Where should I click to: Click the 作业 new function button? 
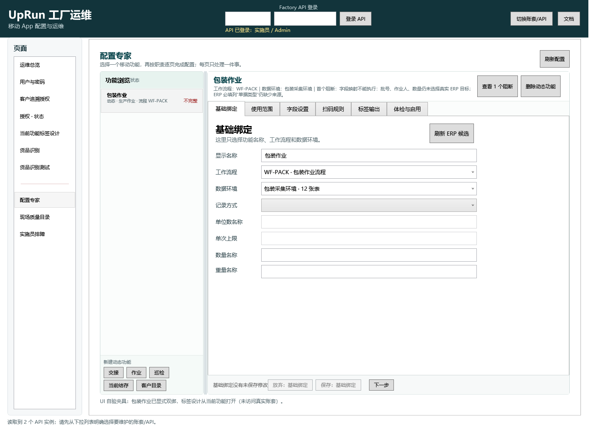click(x=136, y=373)
